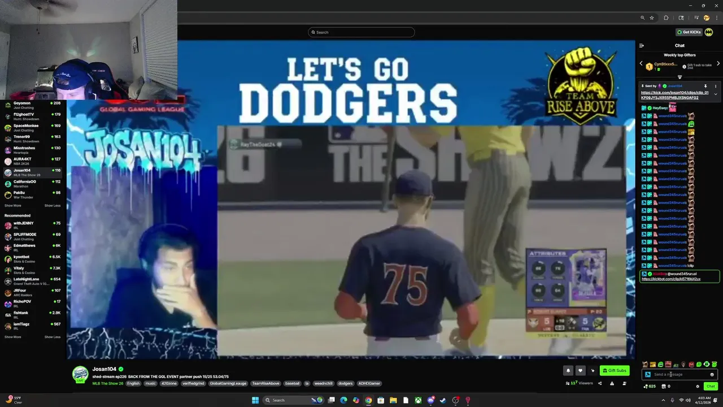Screen dimensions: 723x407
Task: Open the pinned kick.com clip link
Action: [x=674, y=95]
